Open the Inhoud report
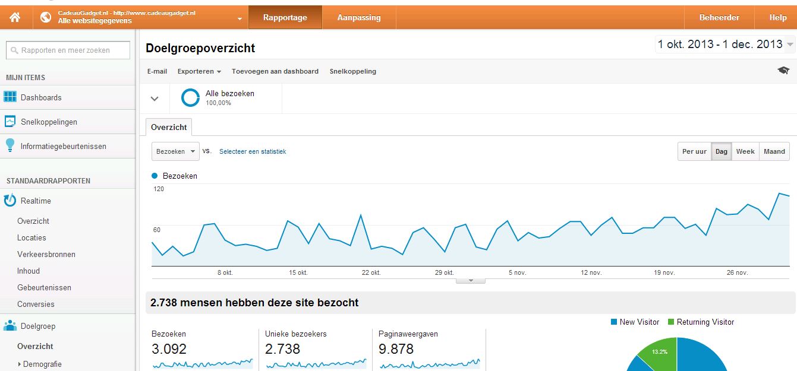This screenshot has width=797, height=371. click(29, 271)
